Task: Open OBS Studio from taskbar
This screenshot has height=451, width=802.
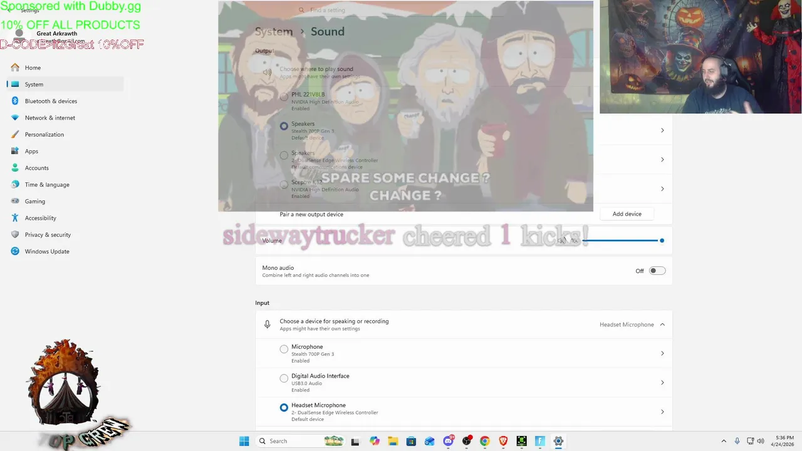Action: tap(466, 441)
